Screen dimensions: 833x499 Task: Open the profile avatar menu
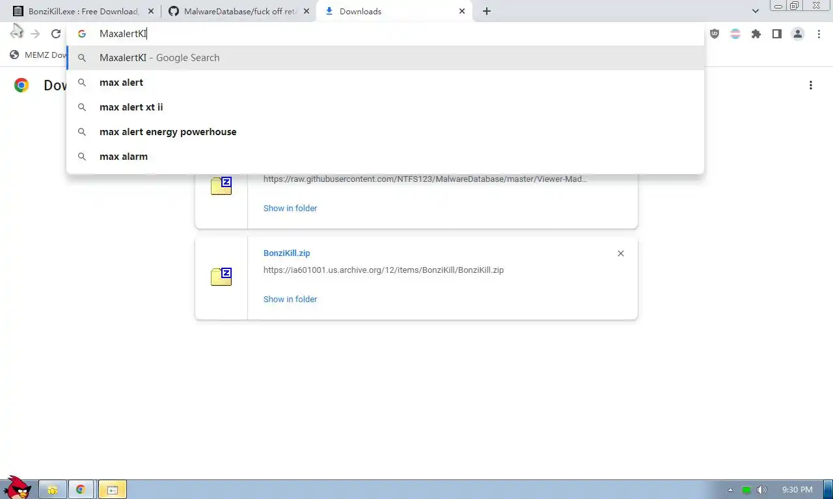click(x=798, y=34)
